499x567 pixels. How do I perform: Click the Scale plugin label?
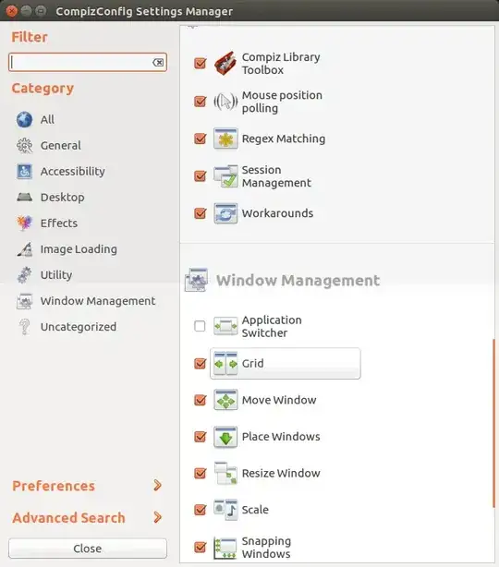pyautogui.click(x=255, y=510)
